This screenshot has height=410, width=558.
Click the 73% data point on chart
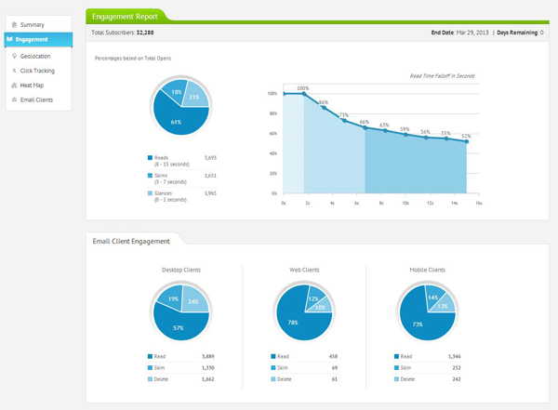344,121
